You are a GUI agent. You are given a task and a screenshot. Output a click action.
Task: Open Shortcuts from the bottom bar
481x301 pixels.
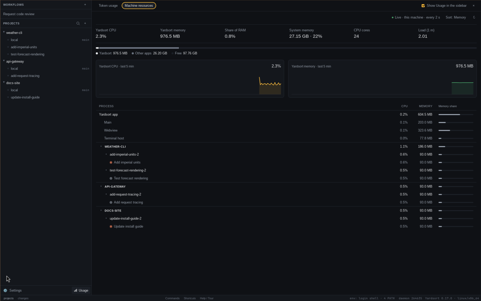pyautogui.click(x=190, y=298)
